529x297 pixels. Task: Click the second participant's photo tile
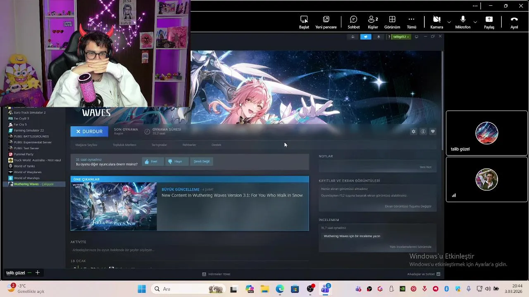[x=487, y=179]
